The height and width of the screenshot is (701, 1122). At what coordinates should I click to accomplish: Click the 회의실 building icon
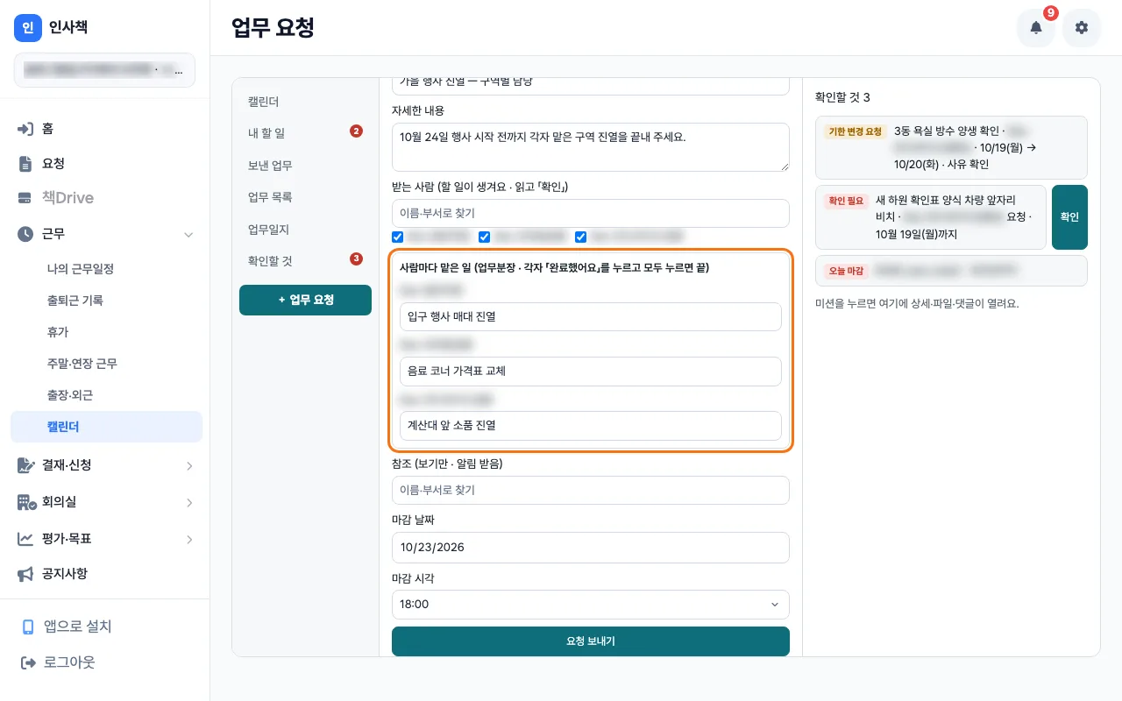click(26, 502)
